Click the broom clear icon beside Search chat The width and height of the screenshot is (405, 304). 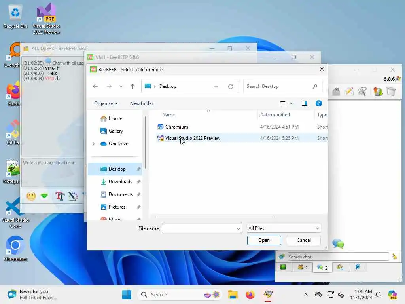[x=395, y=256]
